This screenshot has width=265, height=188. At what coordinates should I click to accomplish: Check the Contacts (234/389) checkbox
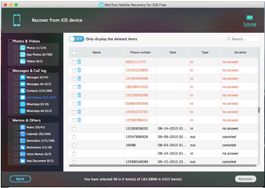pos(16,91)
